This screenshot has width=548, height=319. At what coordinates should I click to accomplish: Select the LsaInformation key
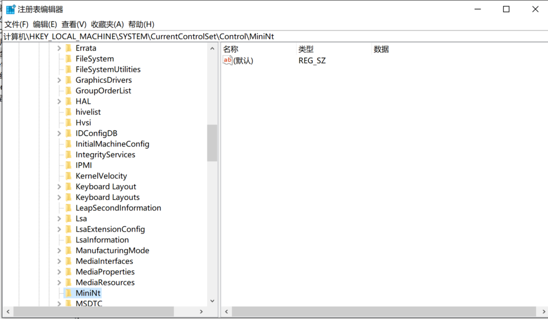(102, 240)
